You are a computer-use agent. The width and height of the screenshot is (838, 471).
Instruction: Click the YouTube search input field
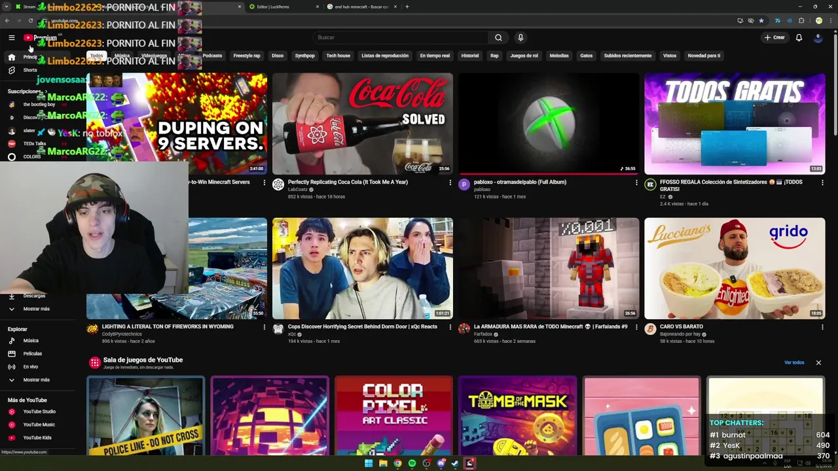[401, 37]
